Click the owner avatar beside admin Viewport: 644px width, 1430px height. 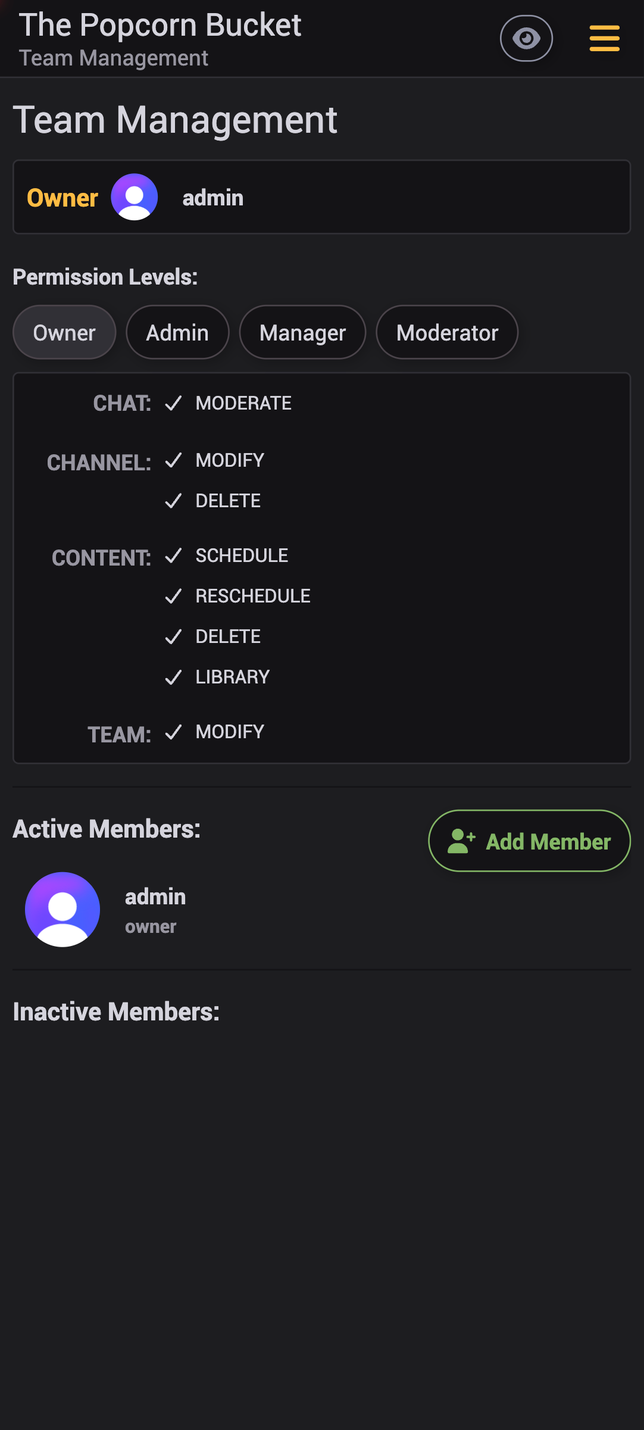click(135, 197)
